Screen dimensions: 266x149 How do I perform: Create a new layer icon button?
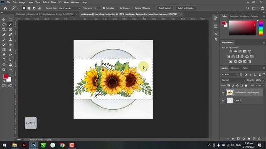tap(254, 139)
